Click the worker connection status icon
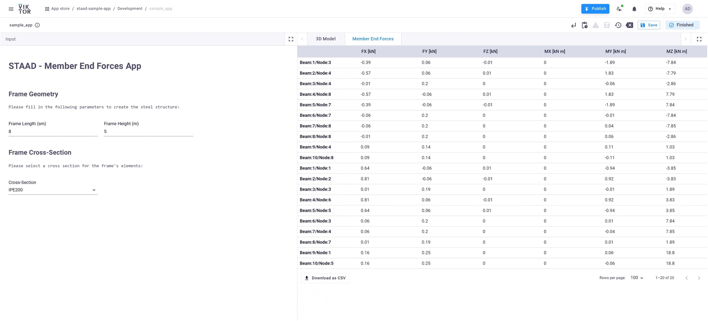The image size is (708, 321). 619,9
